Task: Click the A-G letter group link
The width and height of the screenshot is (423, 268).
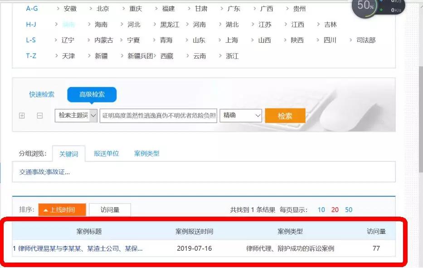Action: pyautogui.click(x=31, y=8)
